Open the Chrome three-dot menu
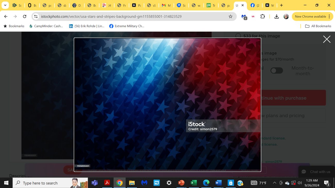 329,16
